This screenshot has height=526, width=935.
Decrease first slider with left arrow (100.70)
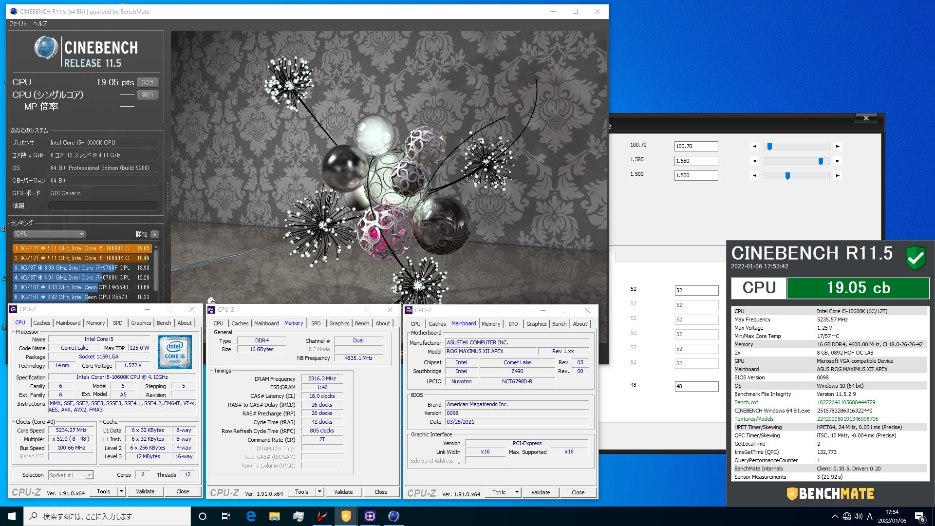[x=754, y=146]
